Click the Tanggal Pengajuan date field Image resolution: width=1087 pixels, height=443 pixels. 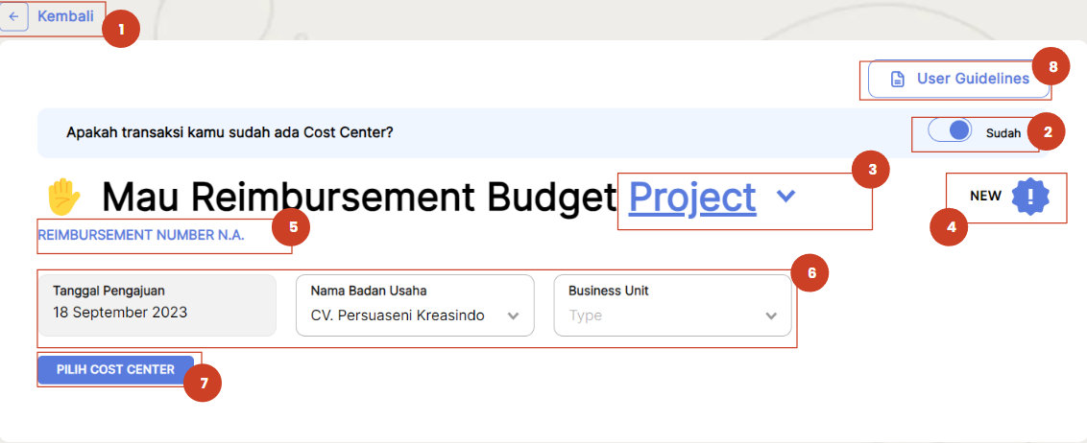coord(157,305)
